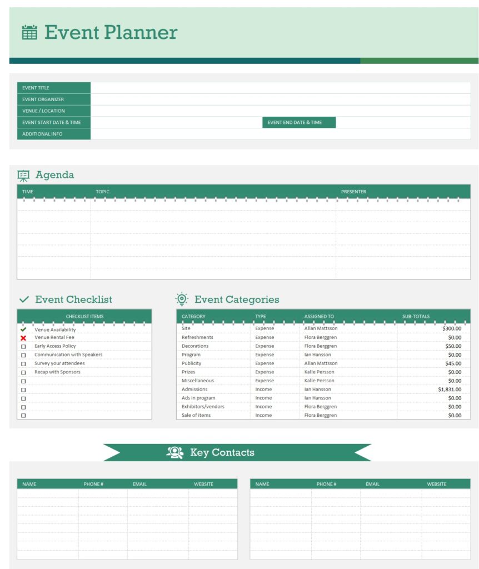Click the green checkmark for Venue Availability
Screen dimensions: 479x569
click(x=23, y=330)
